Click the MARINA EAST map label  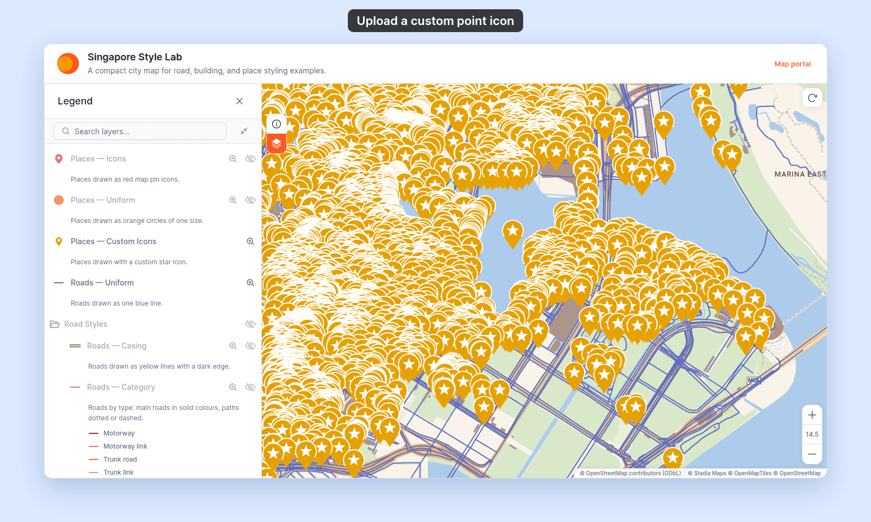click(x=800, y=174)
